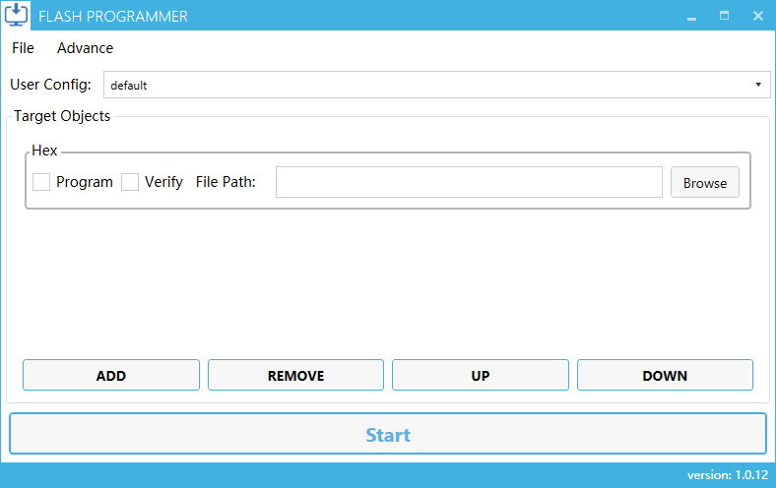Maximize the Flash Programmer window
The height and width of the screenshot is (488, 776).
724,16
